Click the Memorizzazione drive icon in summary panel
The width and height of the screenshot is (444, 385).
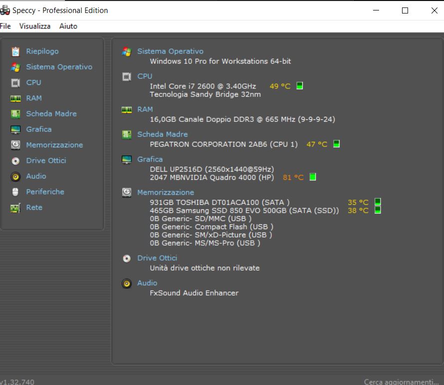tap(126, 193)
